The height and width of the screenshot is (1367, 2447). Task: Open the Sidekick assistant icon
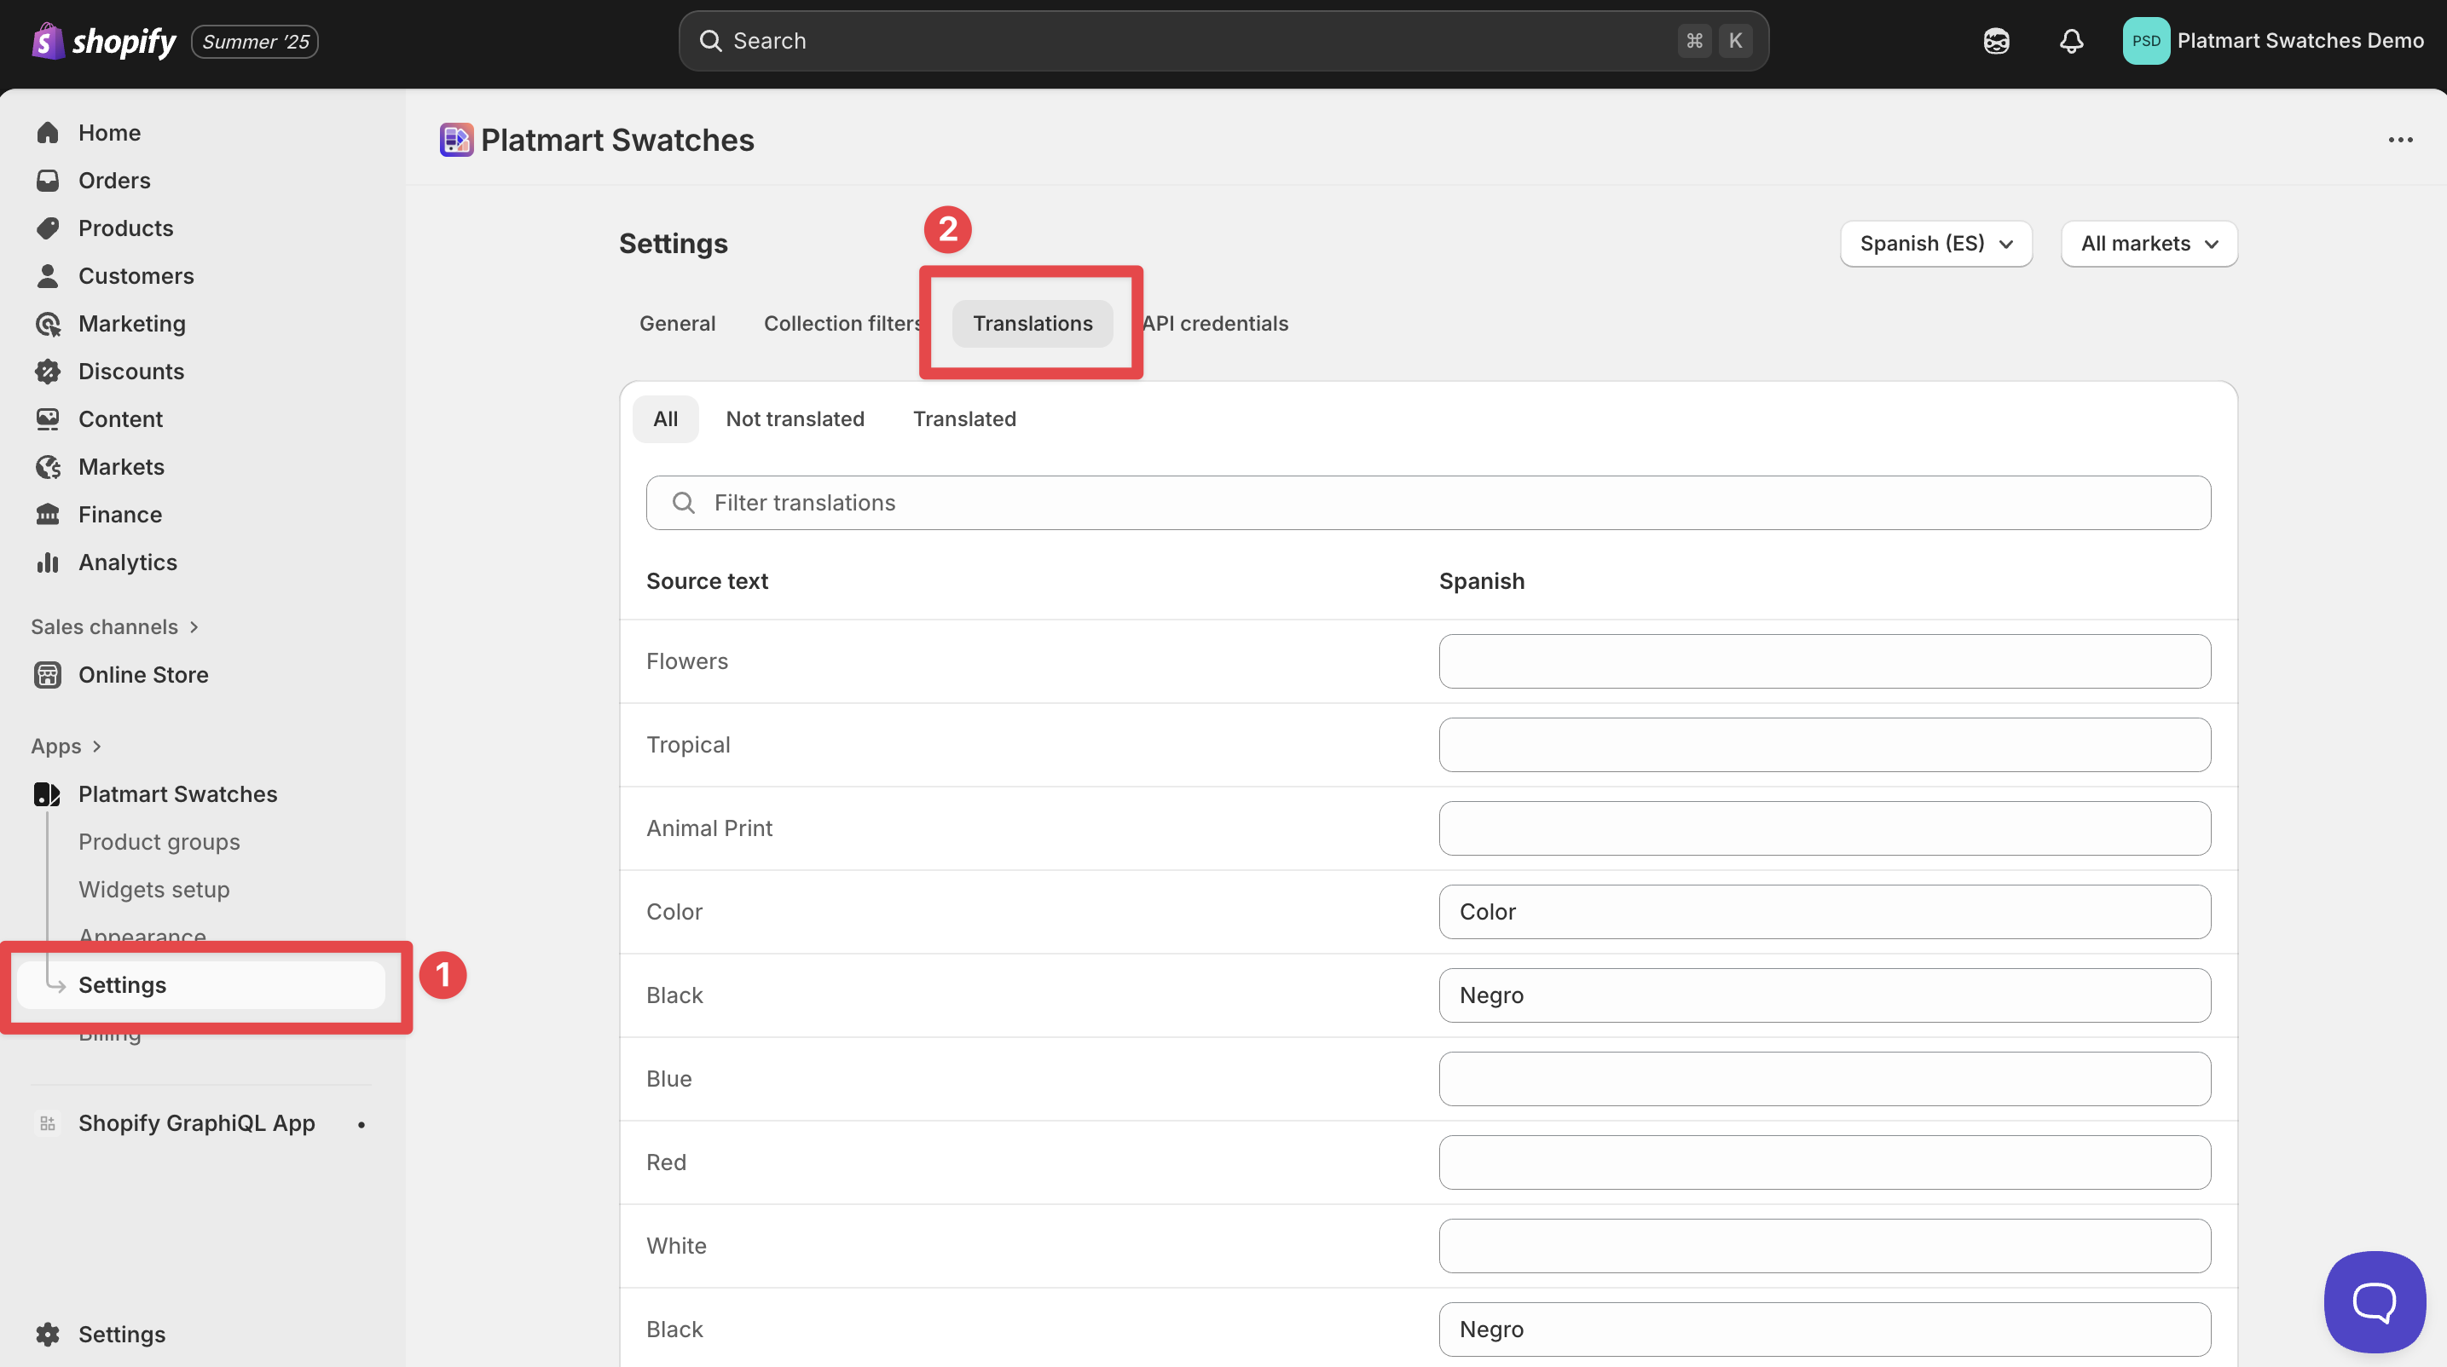[1996, 41]
